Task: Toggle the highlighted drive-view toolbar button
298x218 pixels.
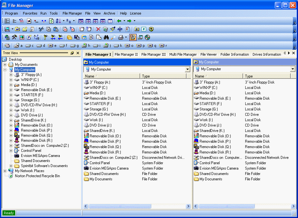Action: pos(133,37)
